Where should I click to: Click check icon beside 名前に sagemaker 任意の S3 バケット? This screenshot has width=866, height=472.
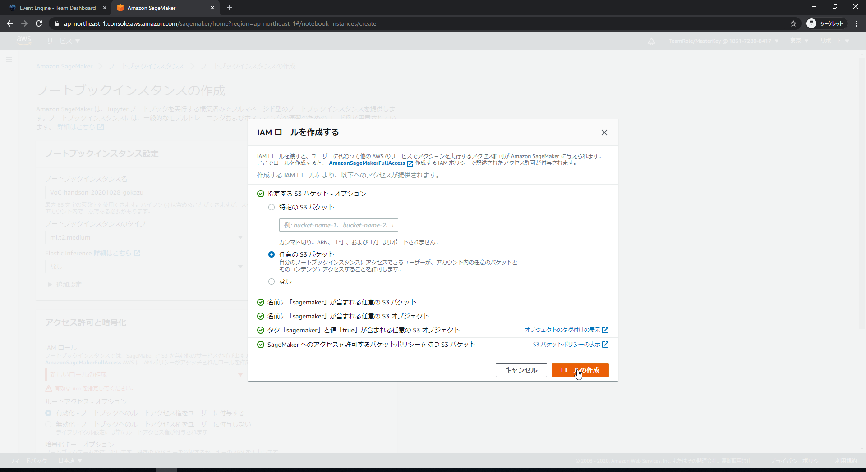[260, 302]
